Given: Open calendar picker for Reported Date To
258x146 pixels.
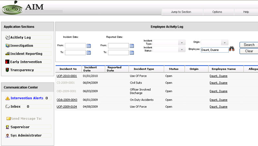Looking at the screenshot, I should point(132,52).
